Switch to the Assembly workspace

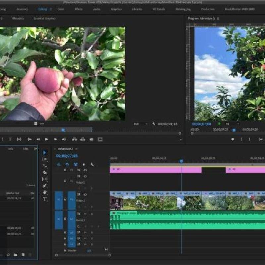click(22, 9)
